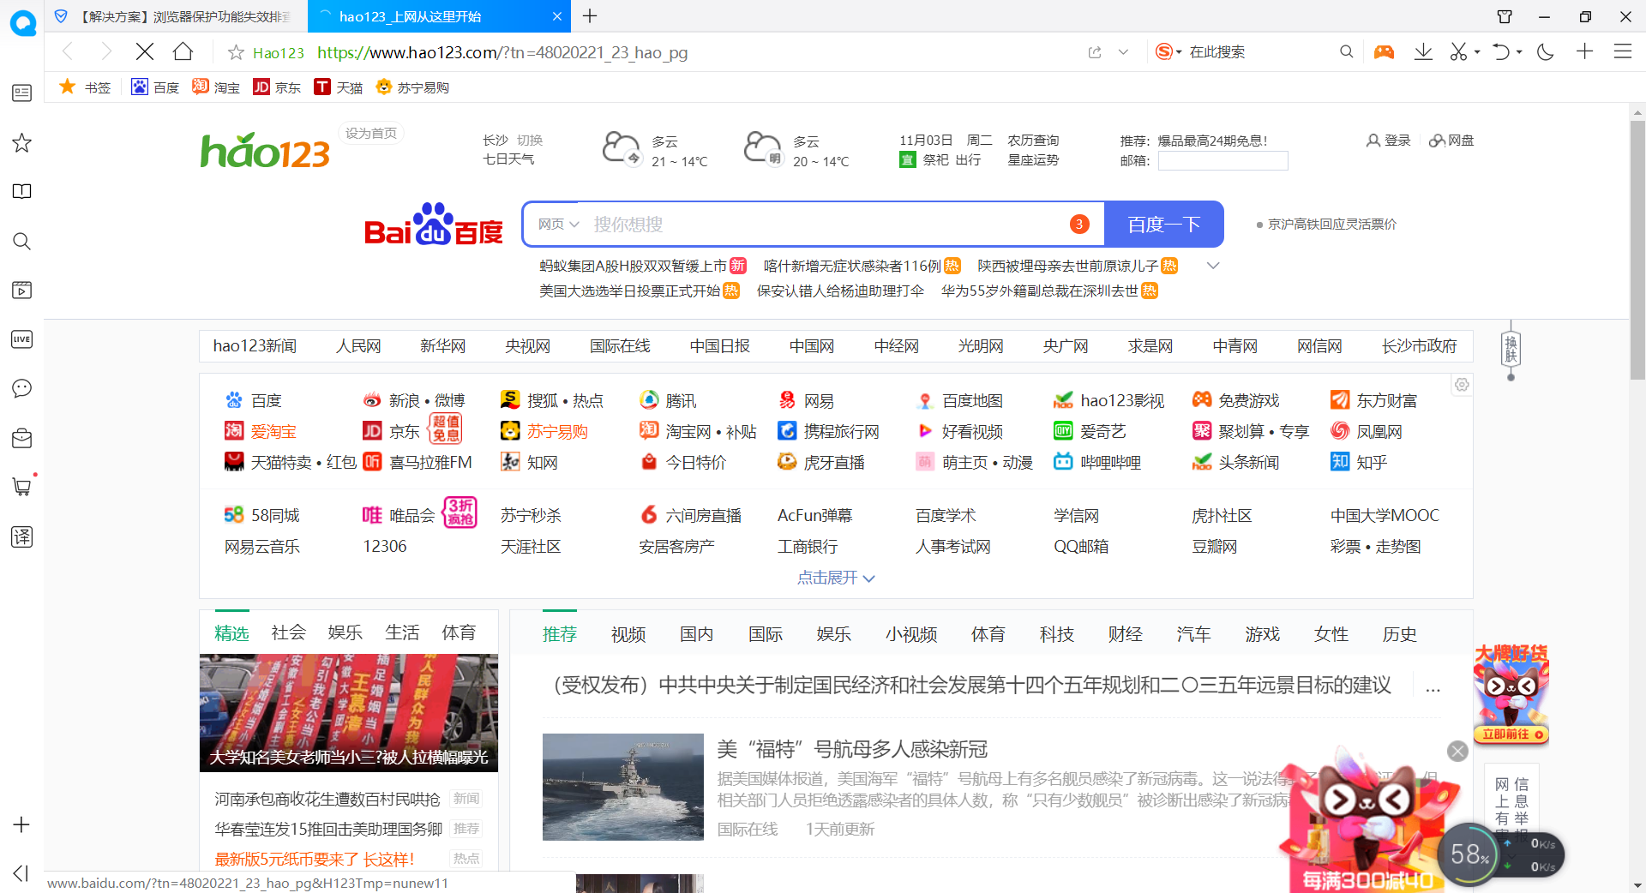Screen dimensions: 1646x893
Task: Open the mailbox icon in sidebar
Action: click(x=22, y=438)
